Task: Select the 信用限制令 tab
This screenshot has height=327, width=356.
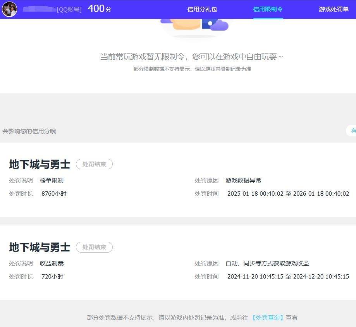Action: tap(268, 9)
